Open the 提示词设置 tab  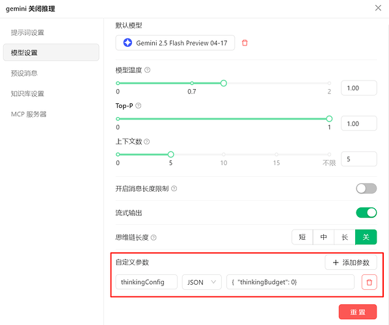click(27, 32)
